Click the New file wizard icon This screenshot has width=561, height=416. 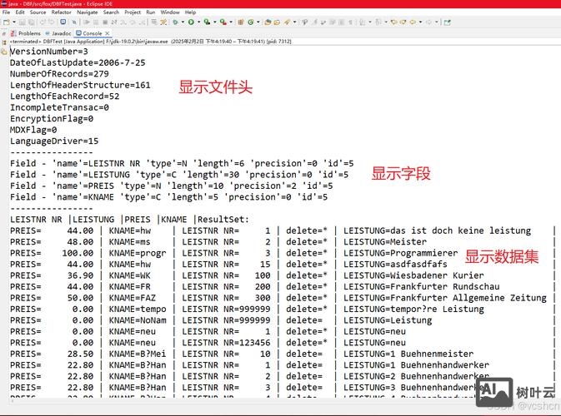tap(6, 22)
